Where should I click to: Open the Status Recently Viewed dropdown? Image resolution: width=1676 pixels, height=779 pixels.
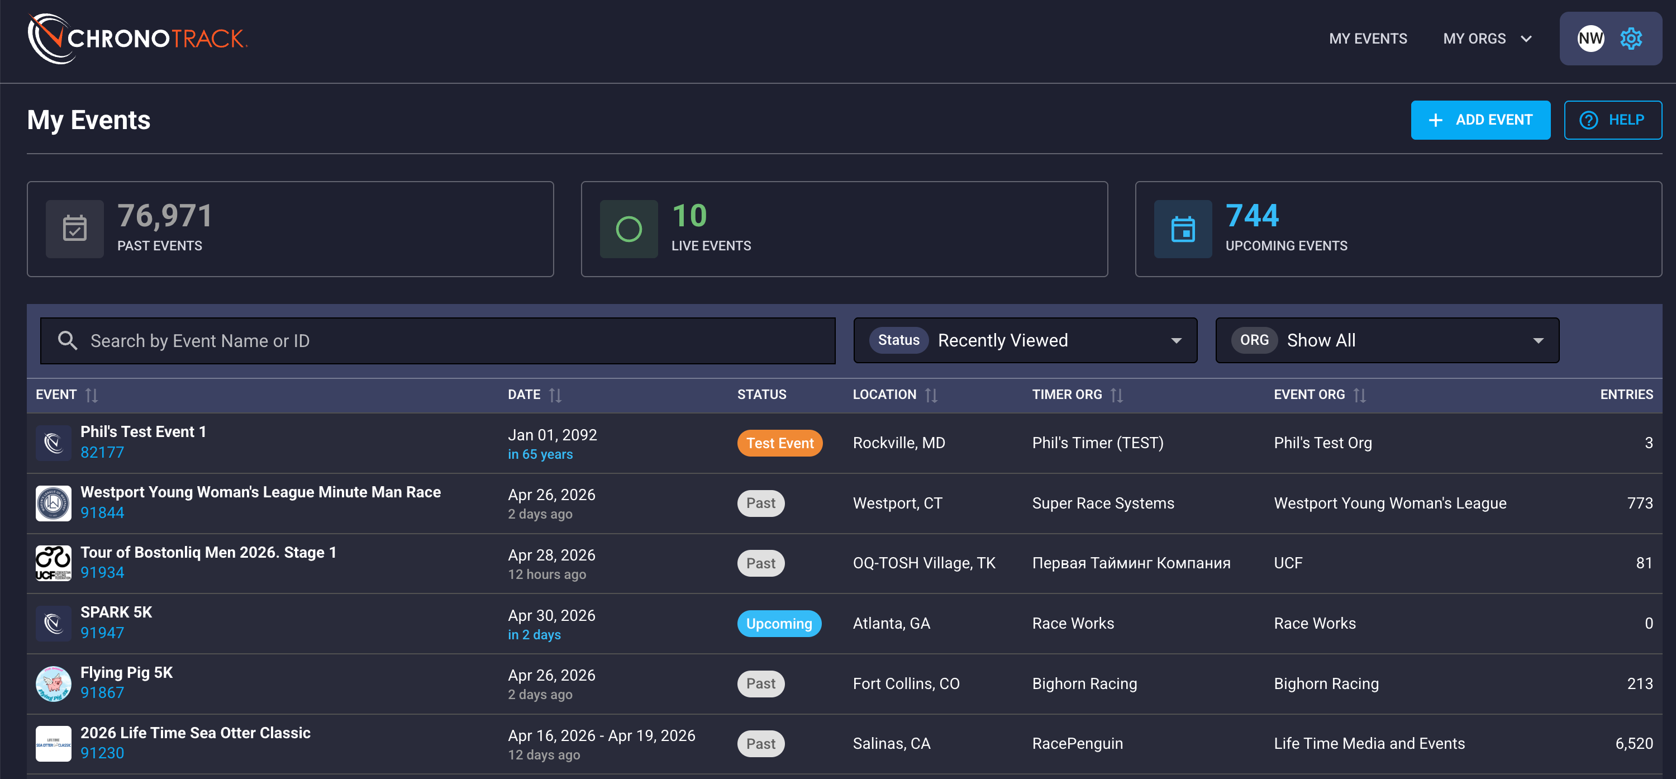tap(1025, 340)
